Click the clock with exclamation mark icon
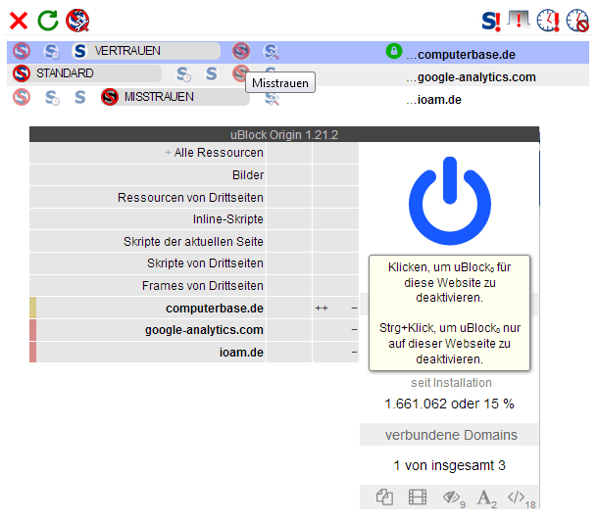This screenshot has height=524, width=597. (548, 21)
